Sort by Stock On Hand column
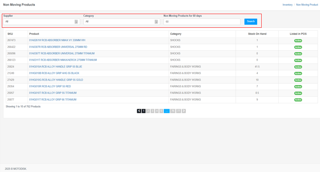The image size is (320, 172). click(257, 34)
